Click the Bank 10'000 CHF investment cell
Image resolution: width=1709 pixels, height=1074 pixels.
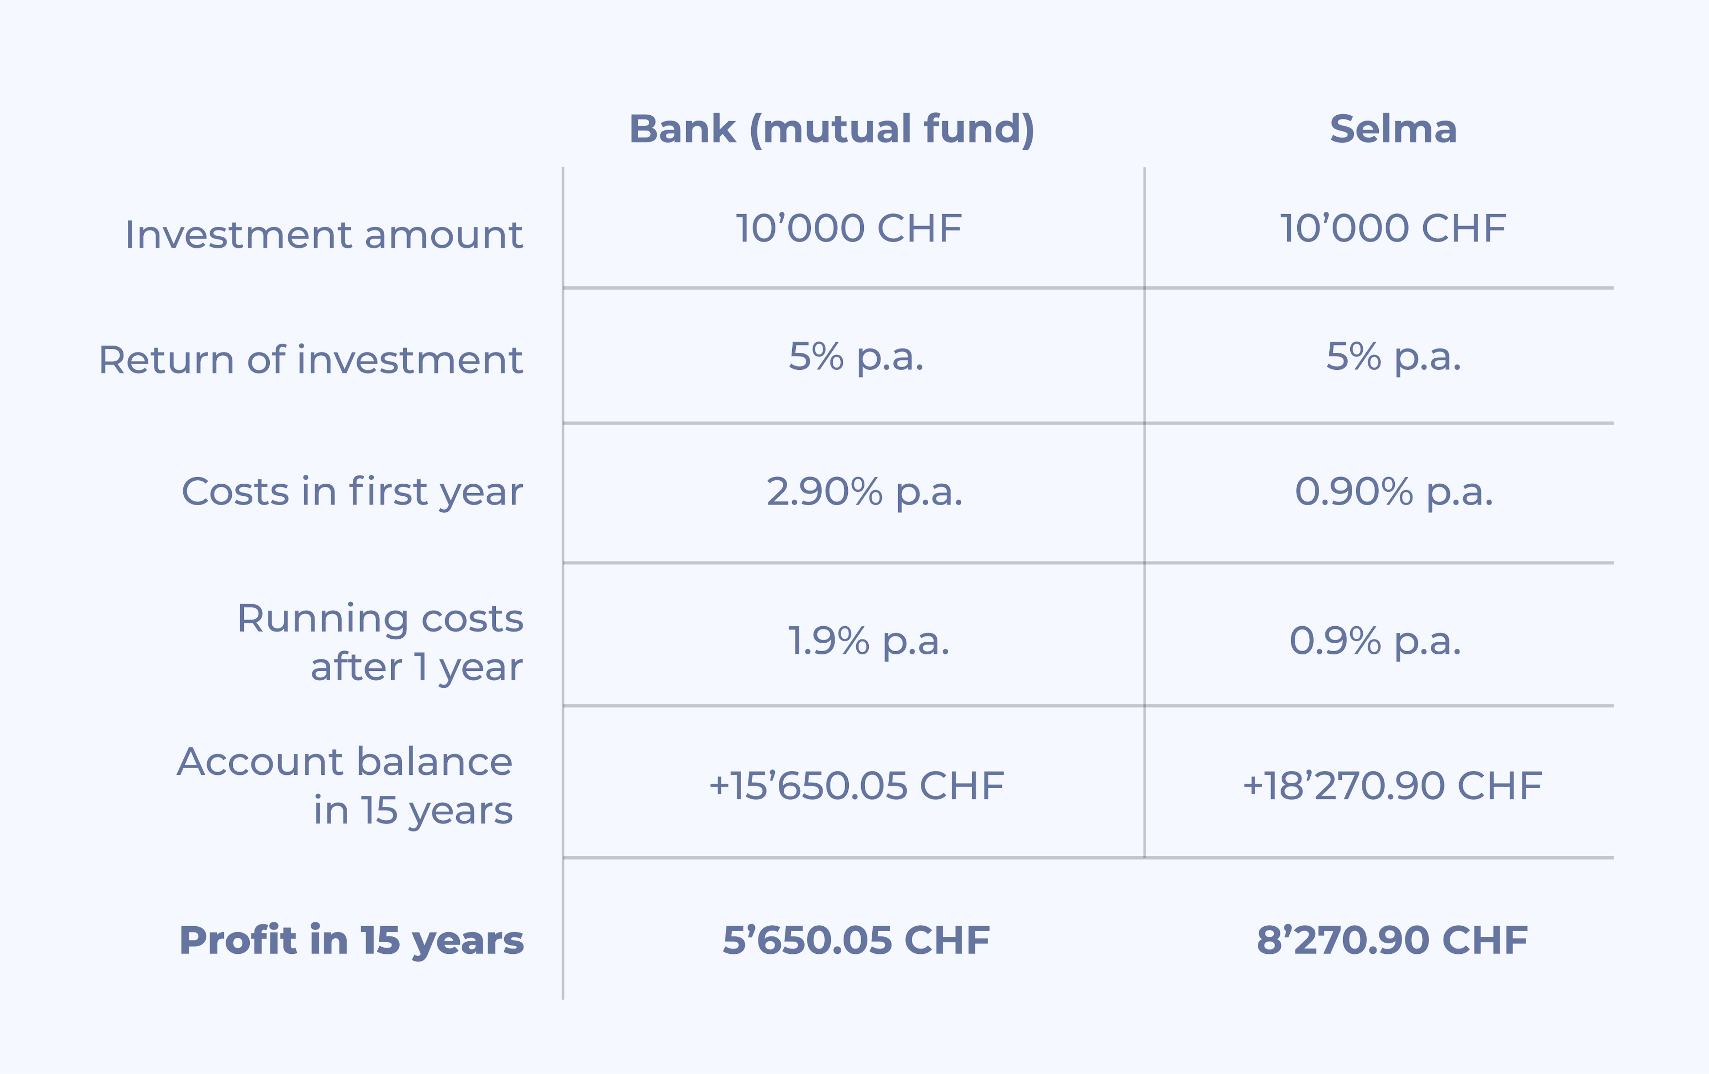[x=849, y=229]
